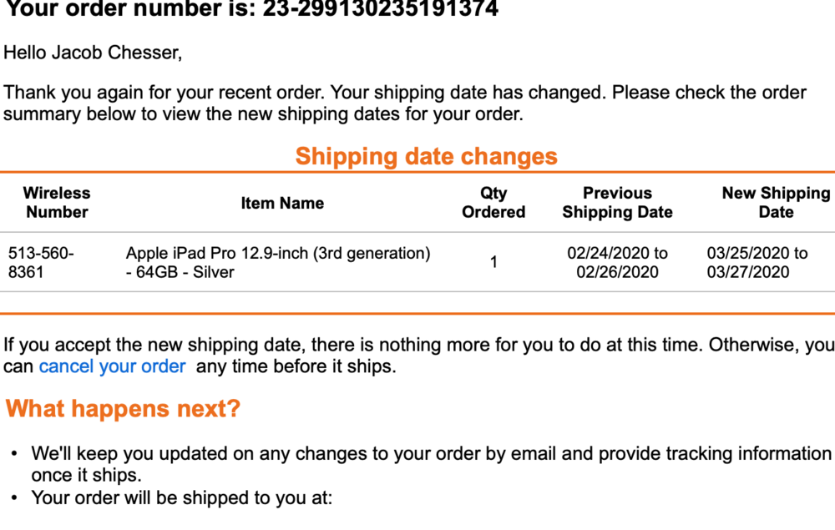Viewport: 835px width, 530px height.
Task: Click the "Your order will be shipped" bullet
Action: coord(181,498)
